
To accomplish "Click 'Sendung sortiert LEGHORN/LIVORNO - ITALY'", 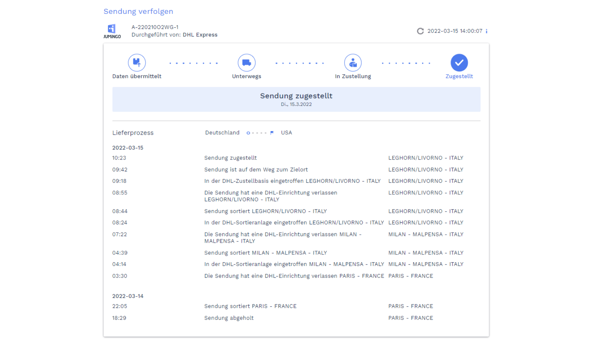I will (x=266, y=211).
